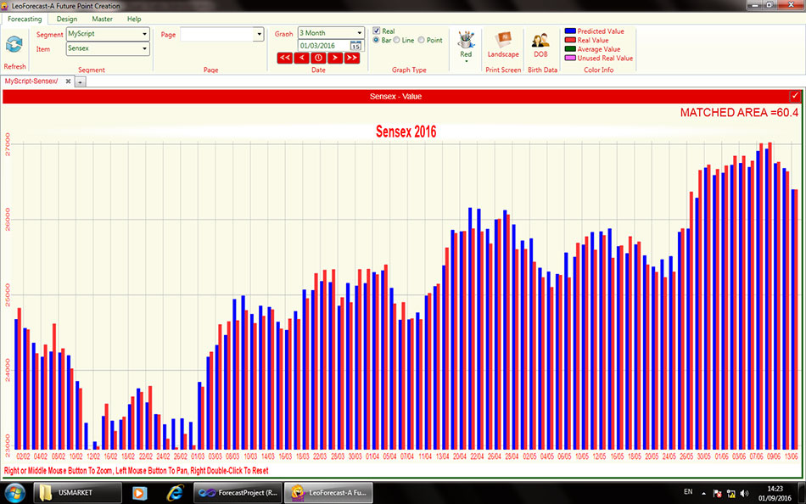
Task: Click the 24000 y-axis label
Action: [x=7, y=370]
